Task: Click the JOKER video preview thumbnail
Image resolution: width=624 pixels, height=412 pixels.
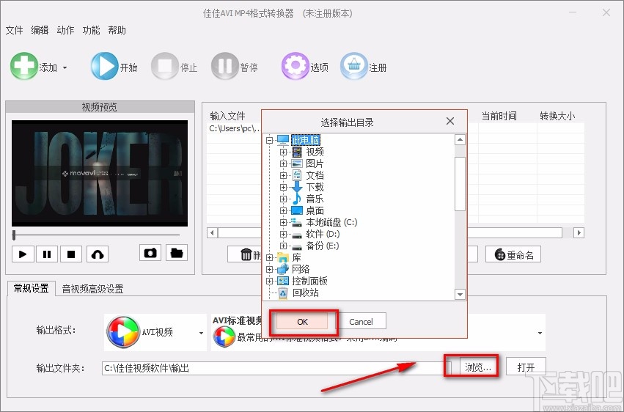Action: click(x=100, y=174)
